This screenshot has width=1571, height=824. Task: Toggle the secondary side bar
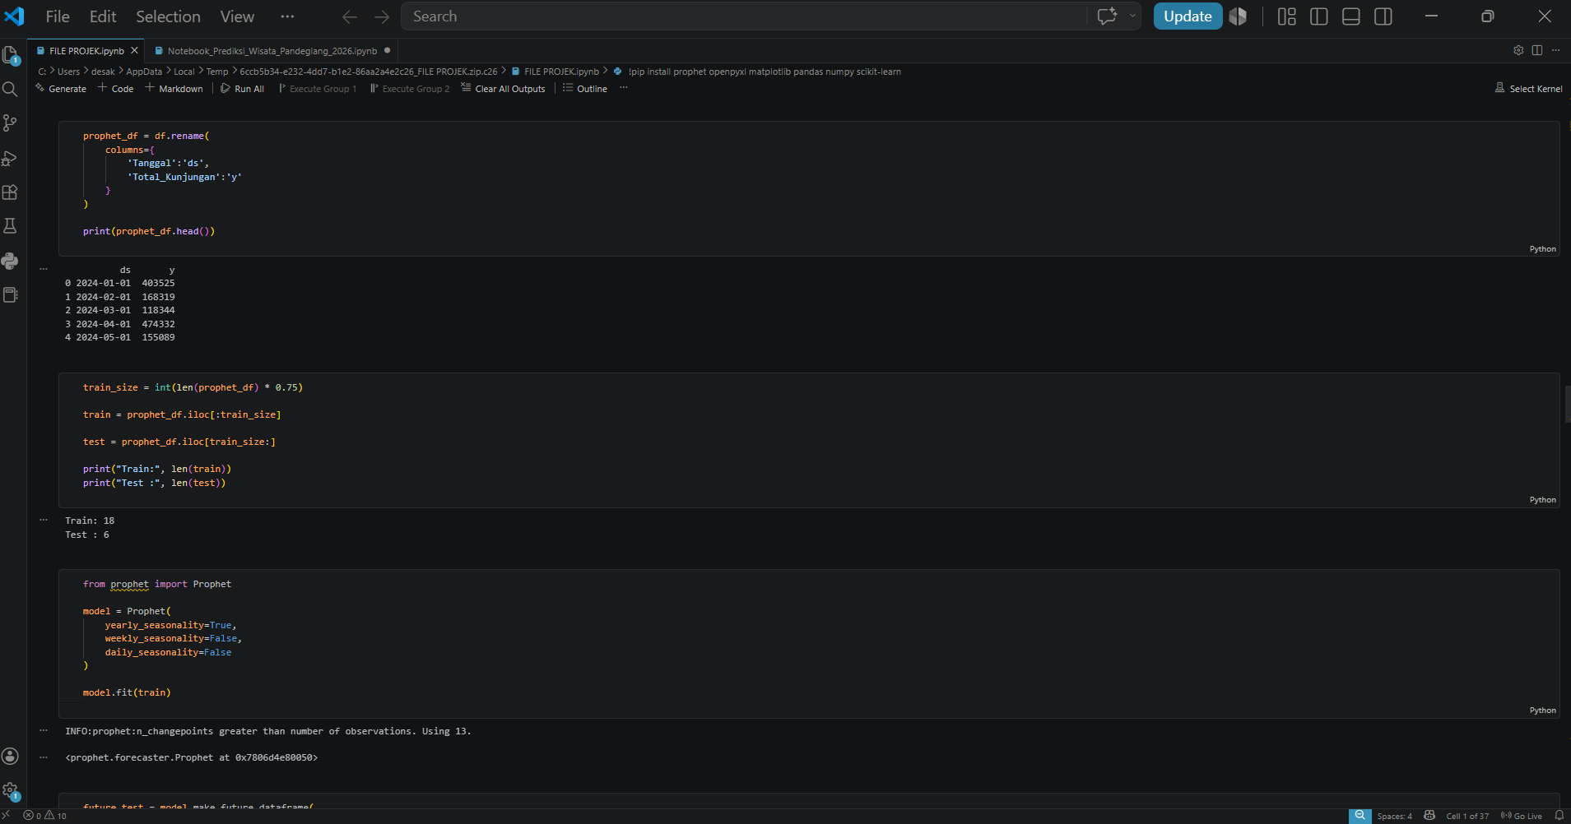[x=1383, y=16]
